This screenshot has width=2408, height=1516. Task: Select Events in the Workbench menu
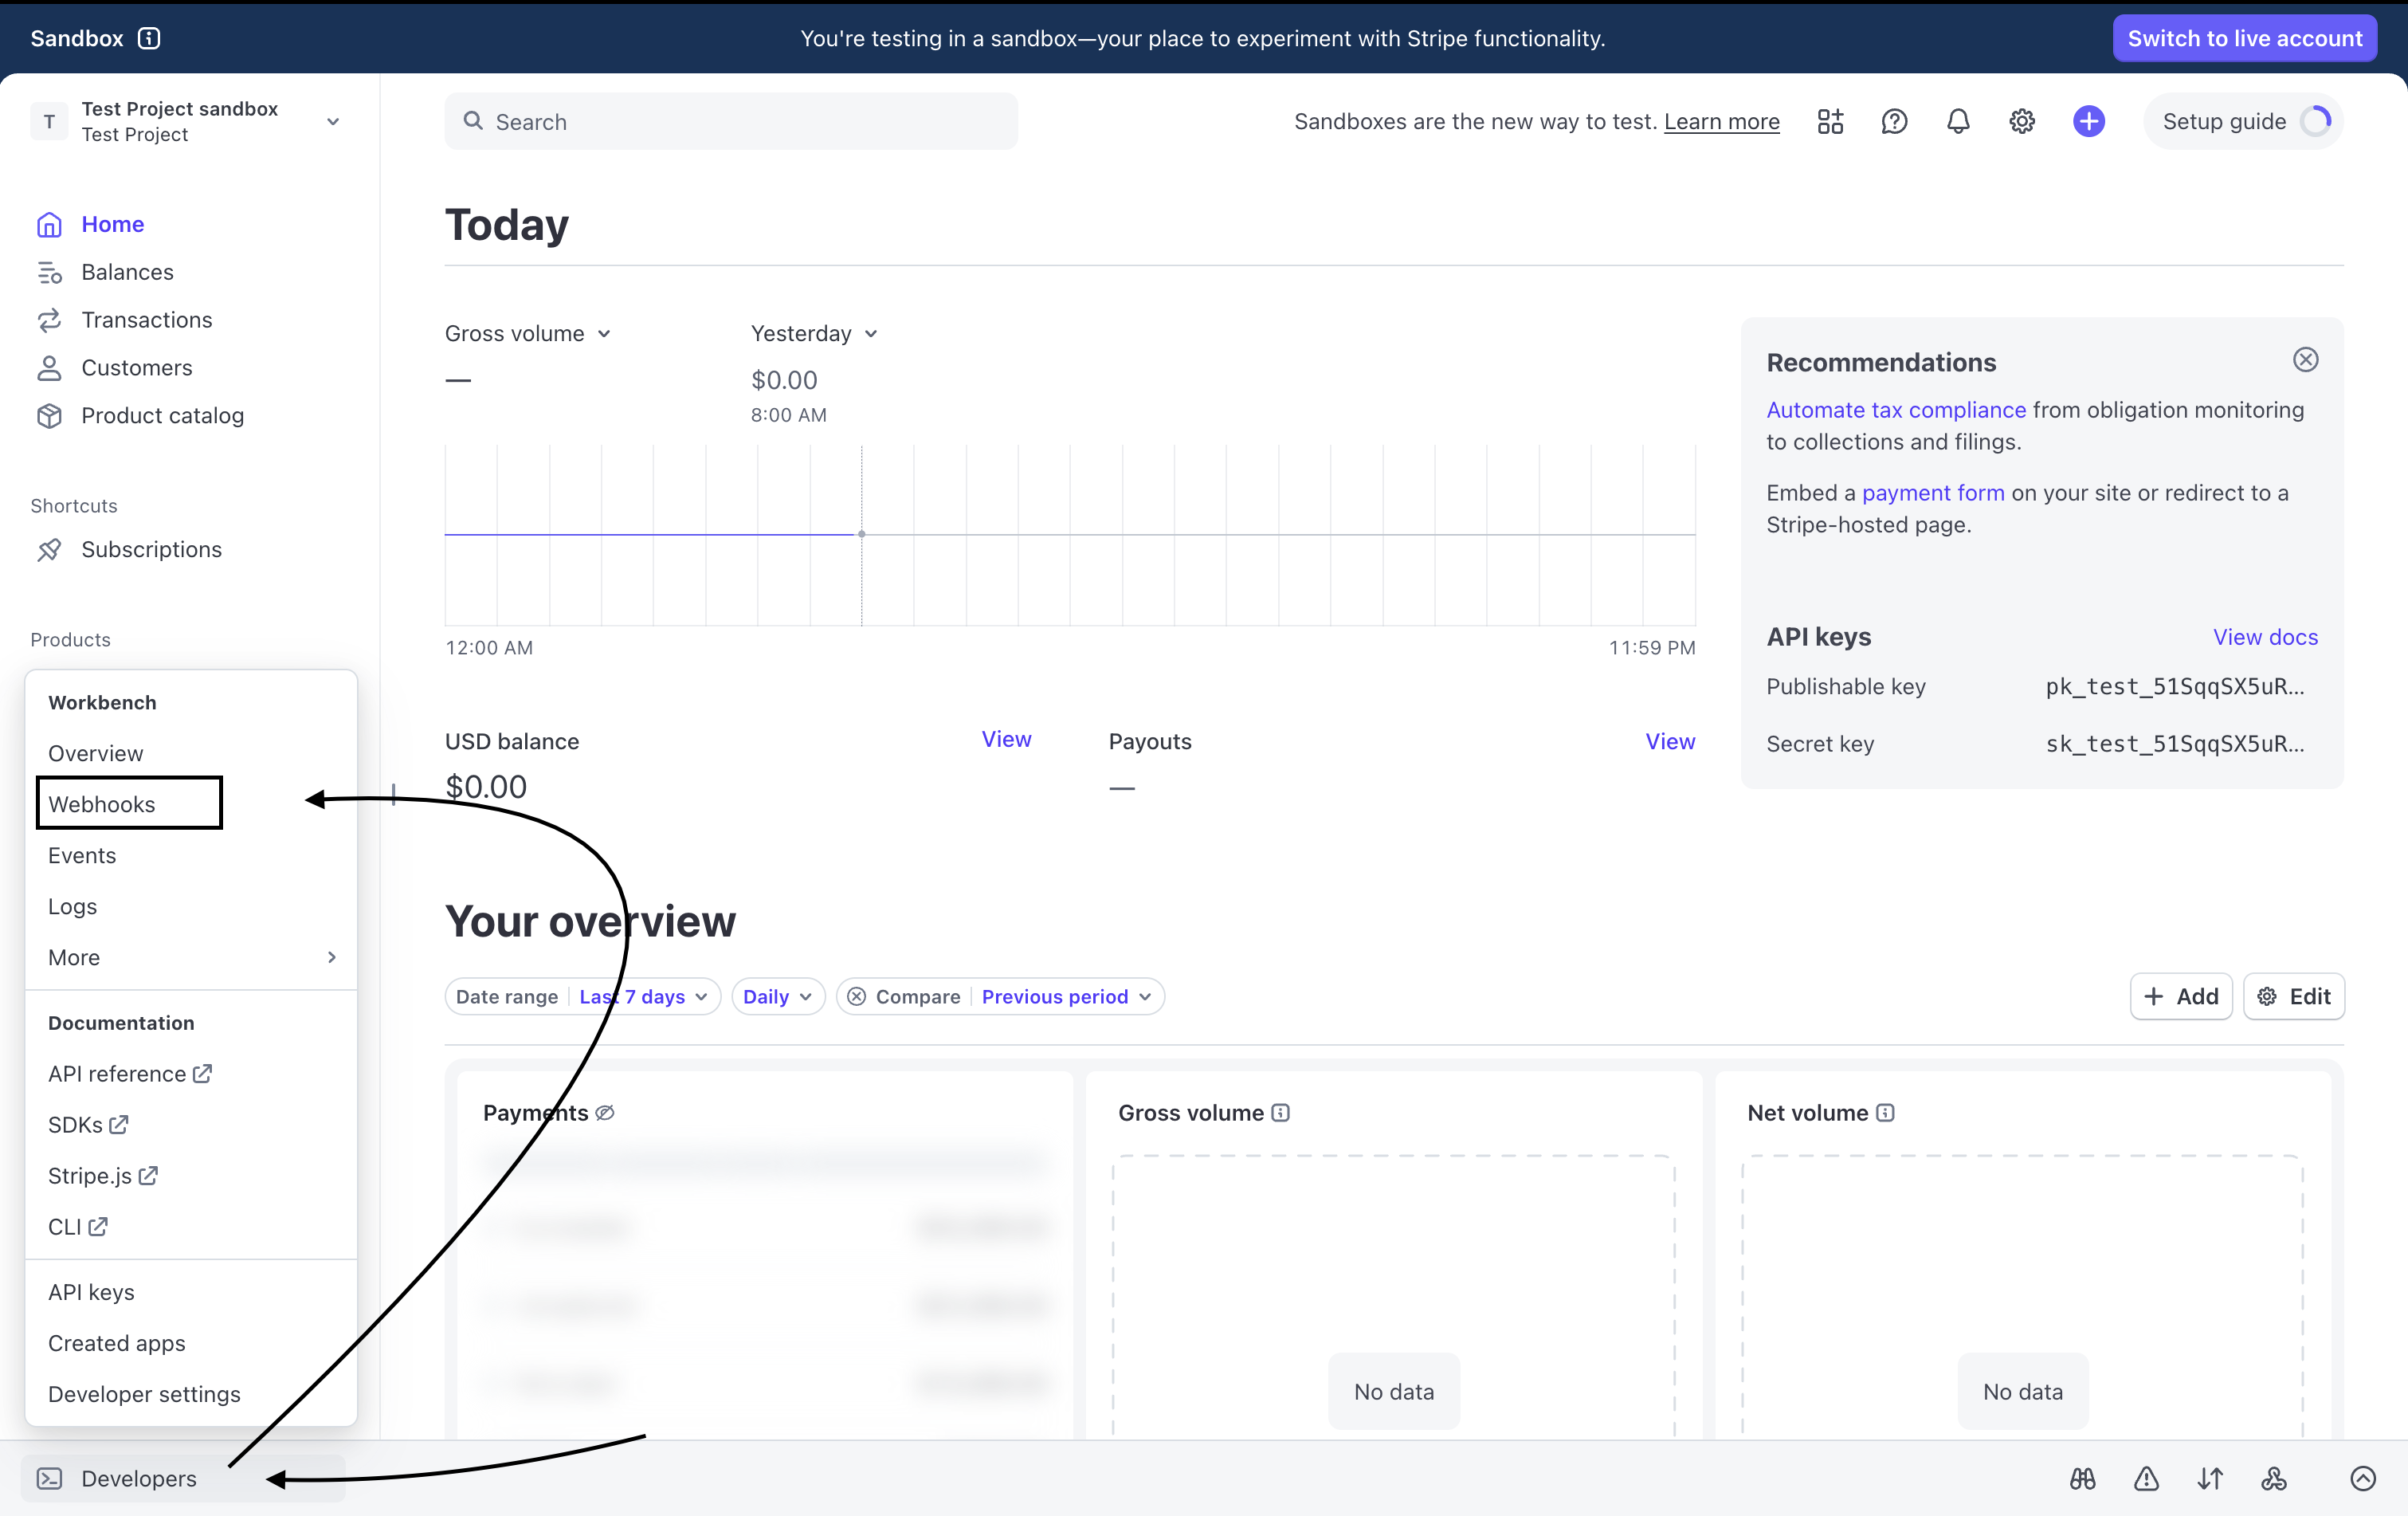[x=82, y=856]
